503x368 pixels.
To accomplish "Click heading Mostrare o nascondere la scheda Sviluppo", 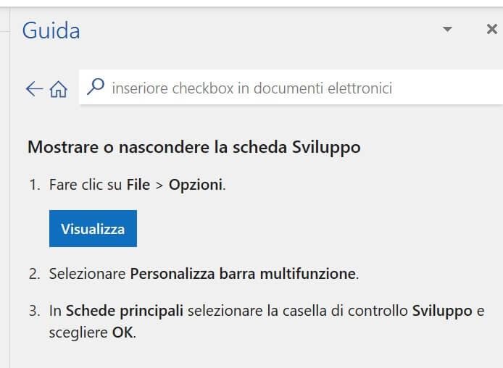I will coord(194,148).
